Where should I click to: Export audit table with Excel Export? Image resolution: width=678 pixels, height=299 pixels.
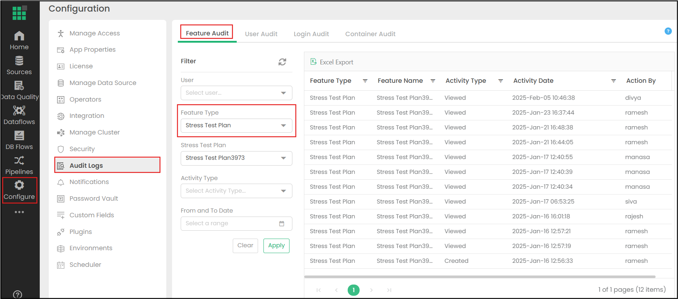point(332,62)
